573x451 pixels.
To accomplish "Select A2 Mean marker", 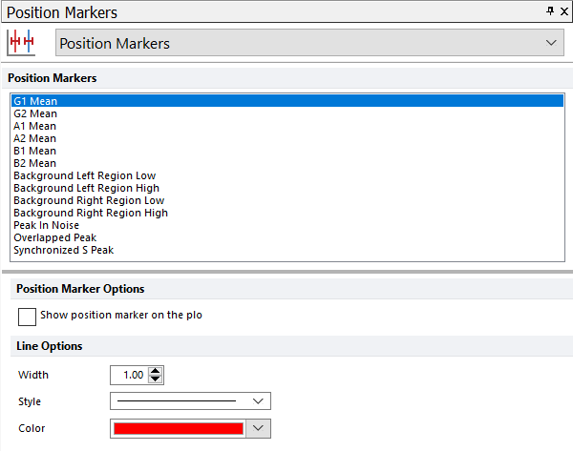I will [287, 138].
